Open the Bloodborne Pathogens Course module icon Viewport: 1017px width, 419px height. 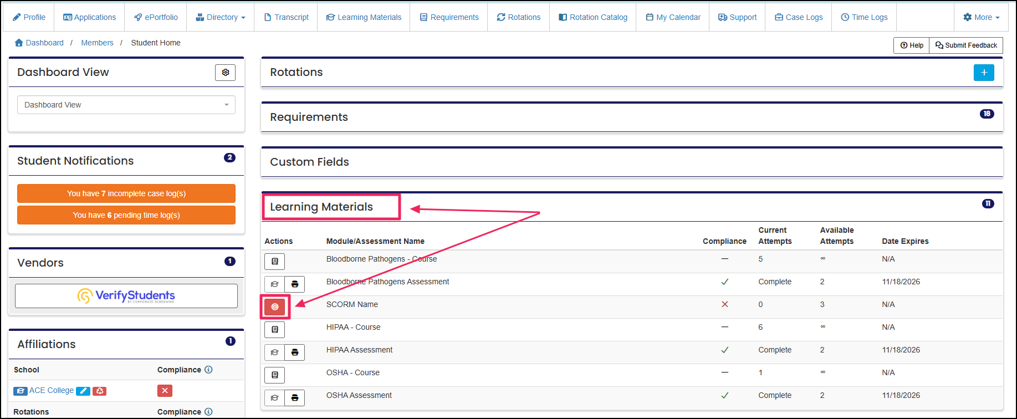274,262
